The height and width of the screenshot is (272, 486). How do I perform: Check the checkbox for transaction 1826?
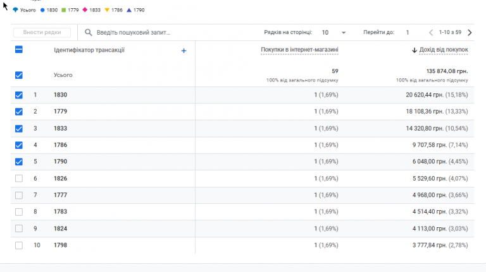click(19, 179)
